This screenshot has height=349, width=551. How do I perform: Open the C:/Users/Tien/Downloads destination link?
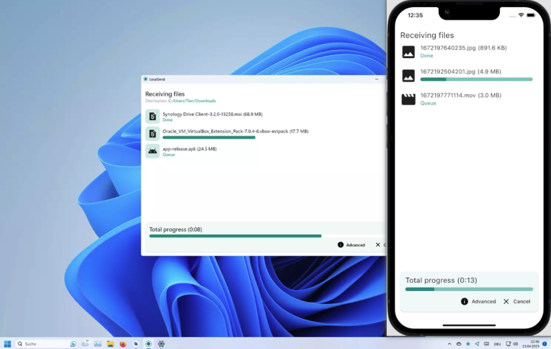(x=192, y=101)
